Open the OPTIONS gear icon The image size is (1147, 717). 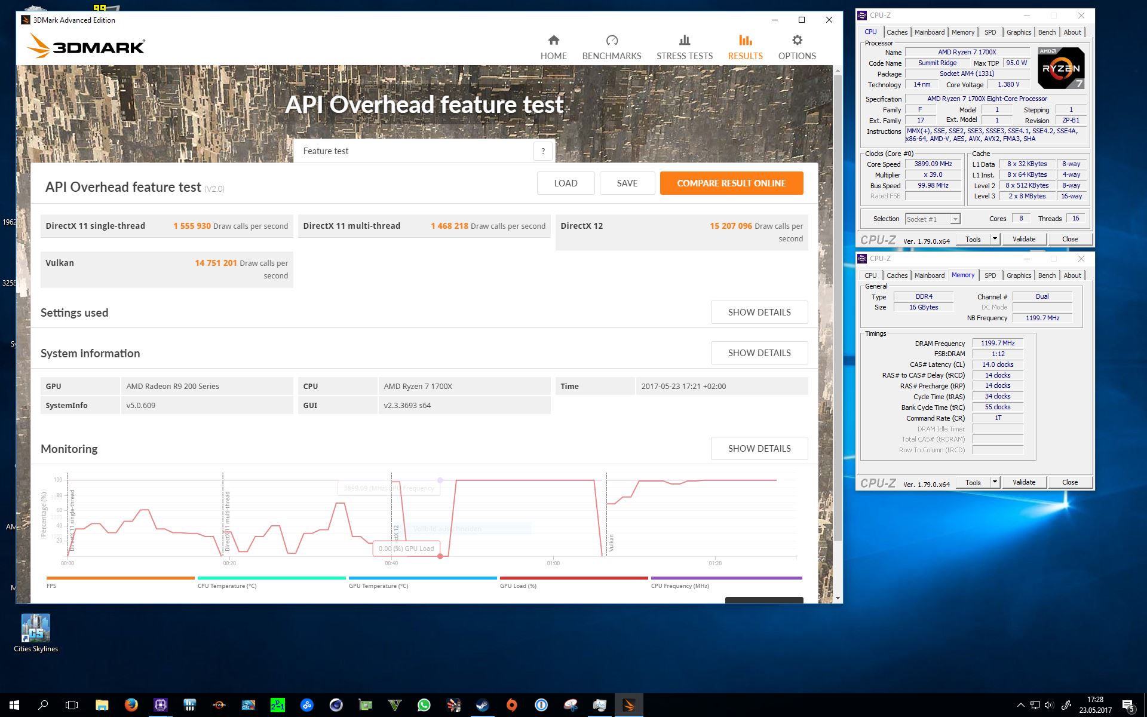[x=796, y=41]
